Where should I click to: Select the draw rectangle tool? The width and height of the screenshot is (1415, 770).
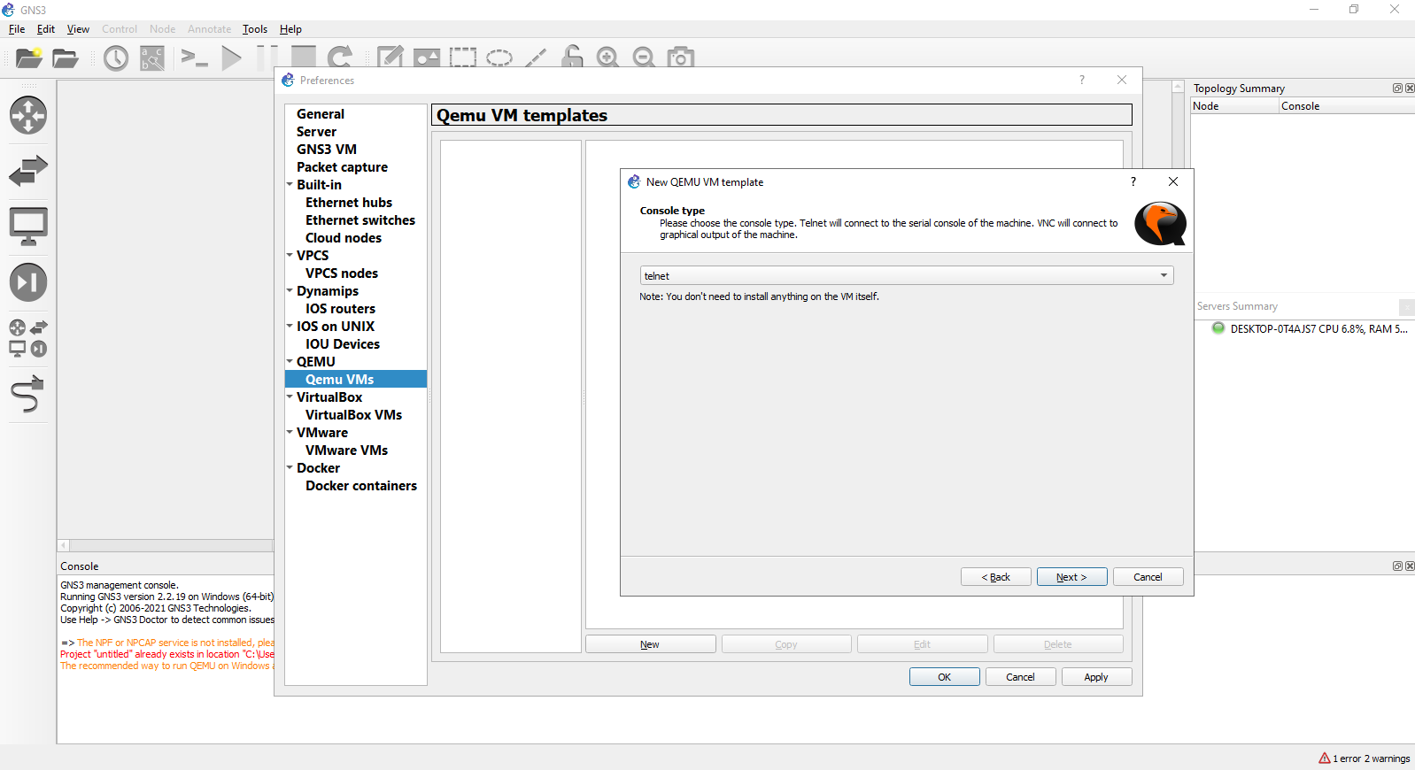463,58
